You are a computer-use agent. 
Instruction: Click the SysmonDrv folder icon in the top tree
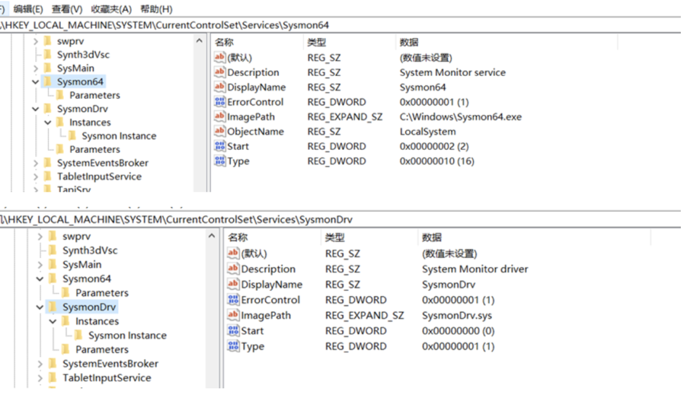pos(48,108)
